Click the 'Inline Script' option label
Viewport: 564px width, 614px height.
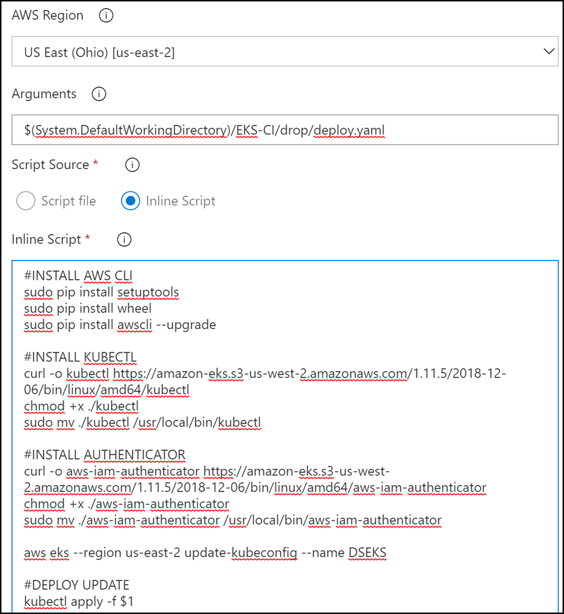point(181,201)
